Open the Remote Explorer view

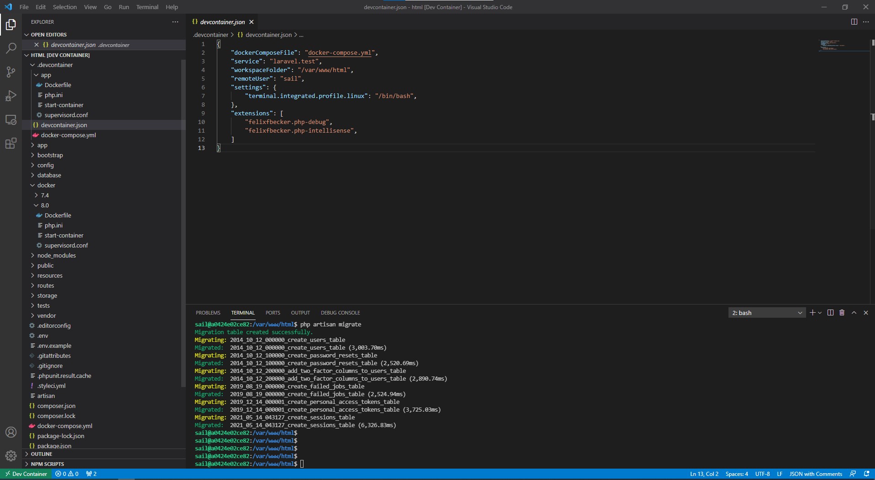10,120
